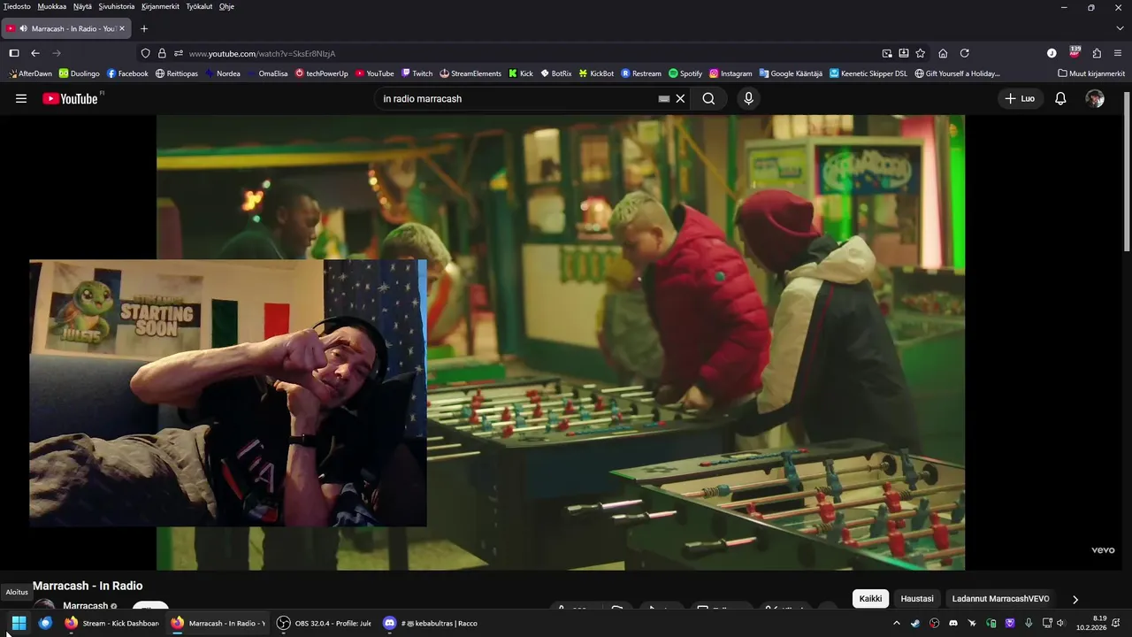This screenshot has width=1132, height=637.
Task: Open the Työkalut menu
Action: 199,6
